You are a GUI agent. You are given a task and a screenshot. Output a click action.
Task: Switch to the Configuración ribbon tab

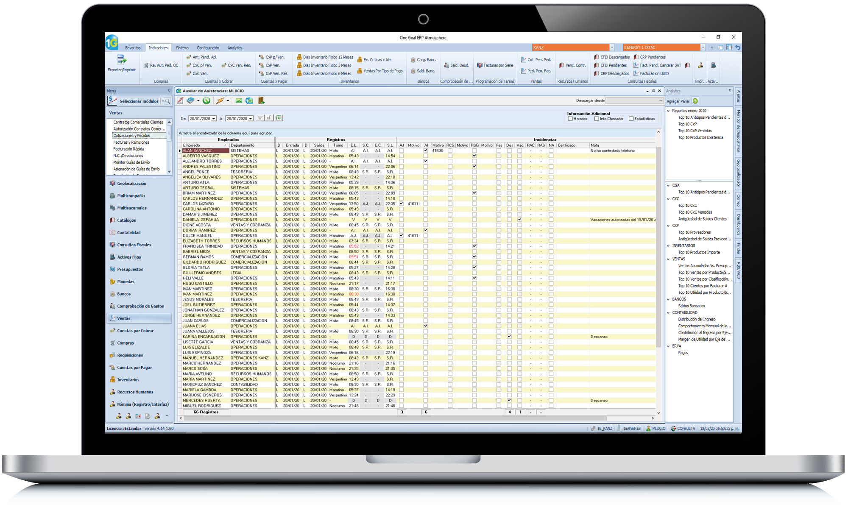(x=208, y=48)
